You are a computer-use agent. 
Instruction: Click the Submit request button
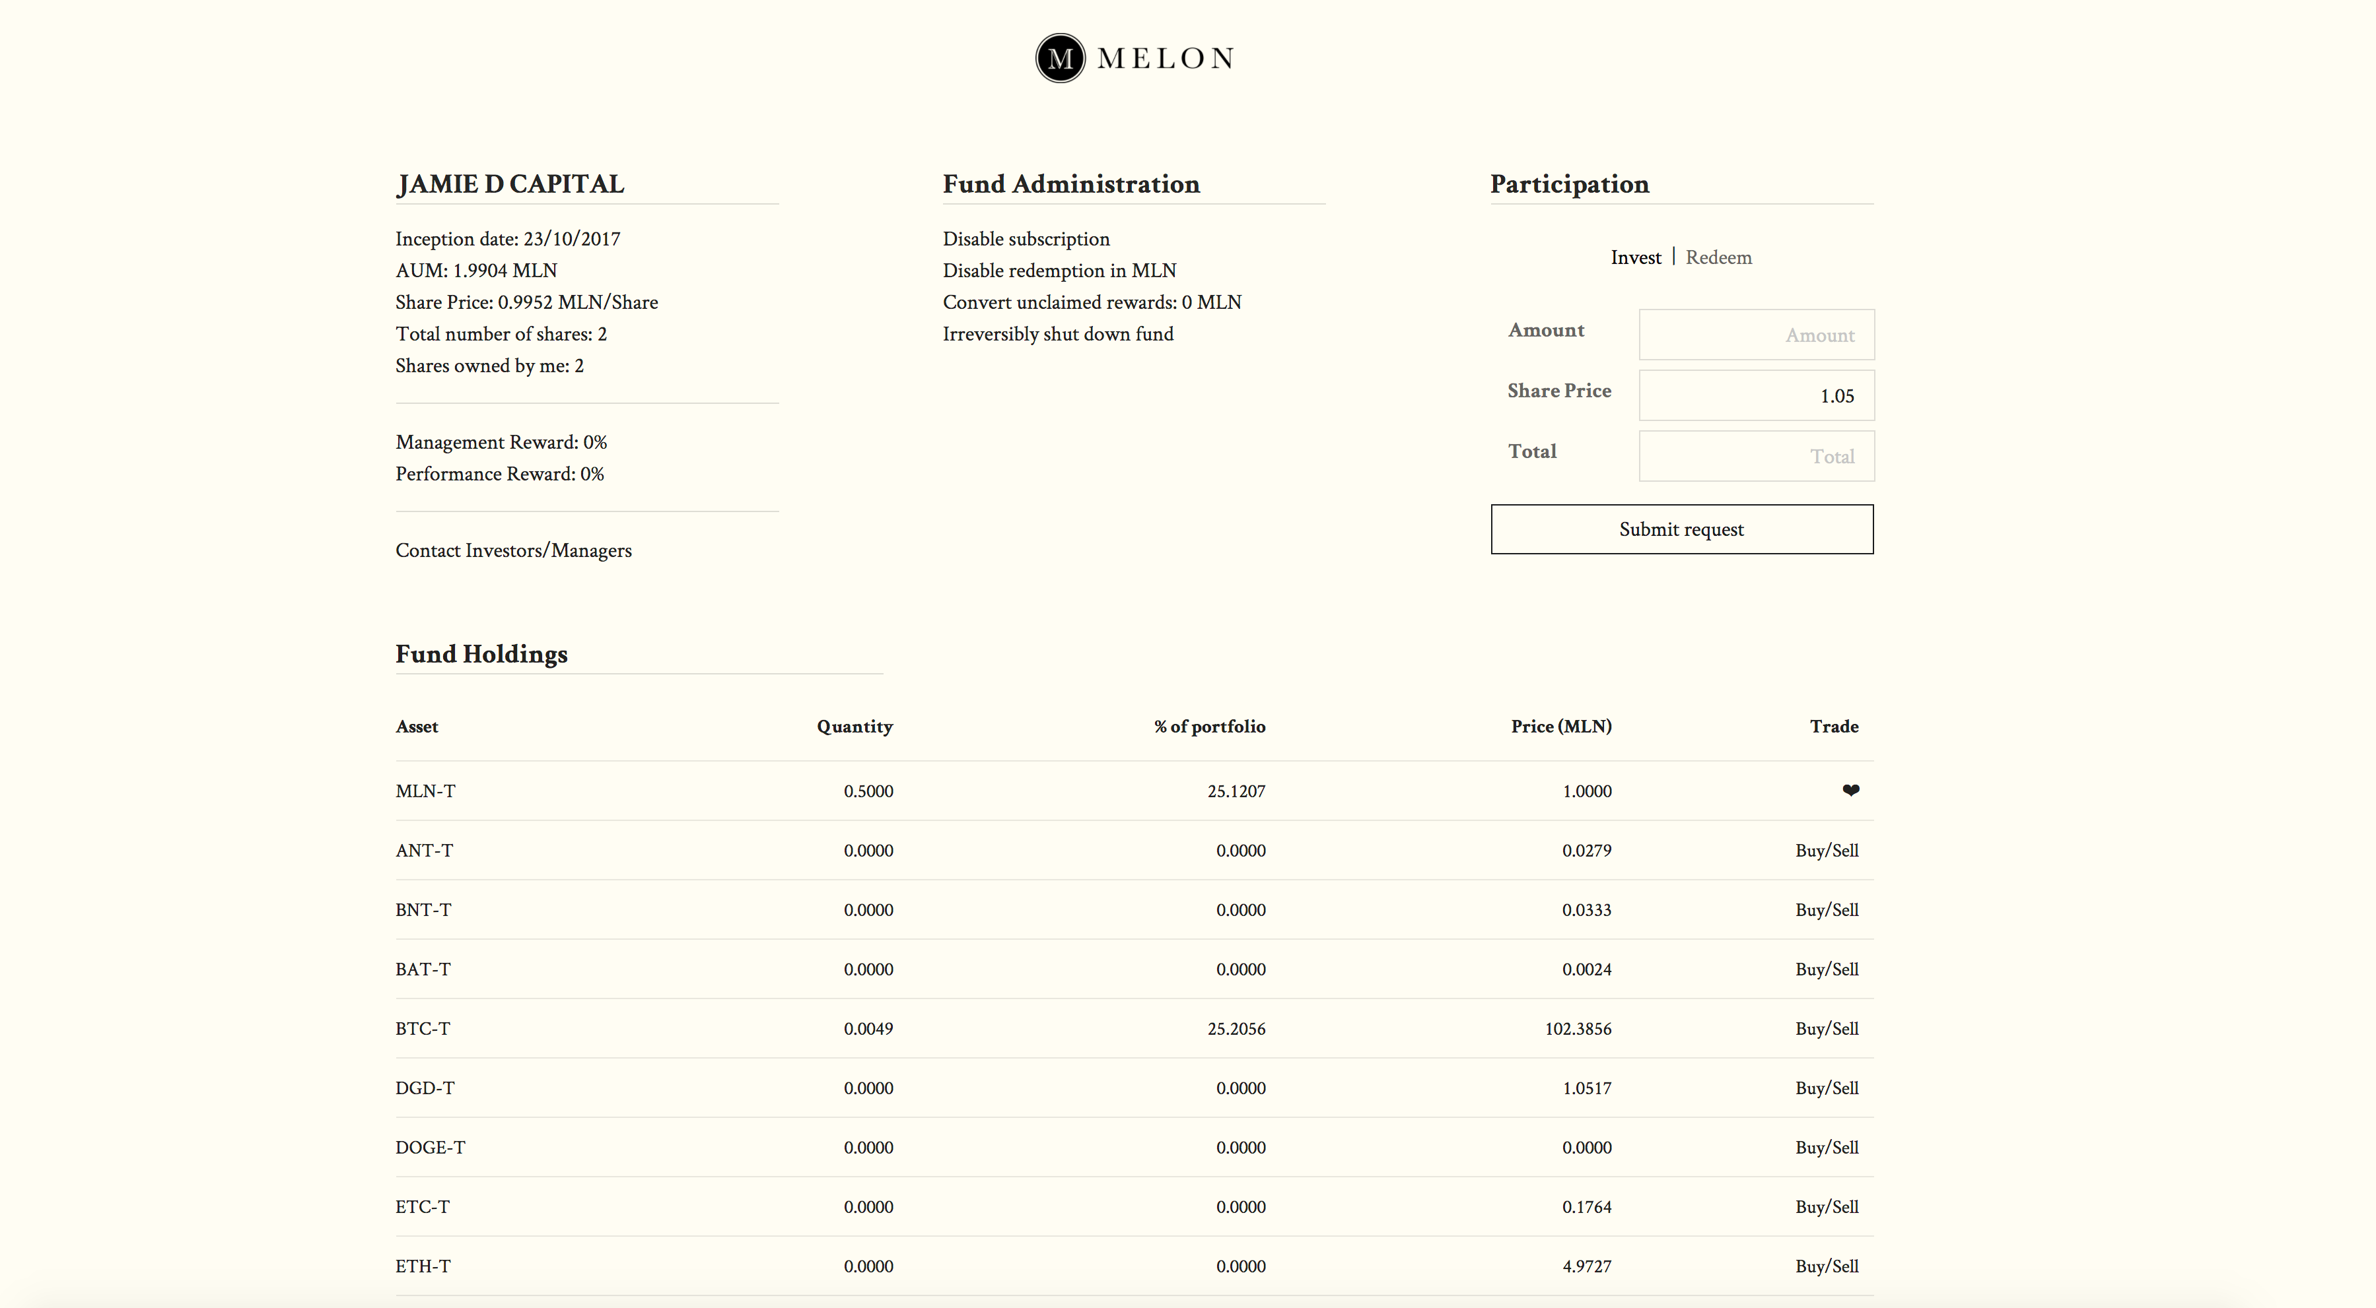pos(1681,529)
